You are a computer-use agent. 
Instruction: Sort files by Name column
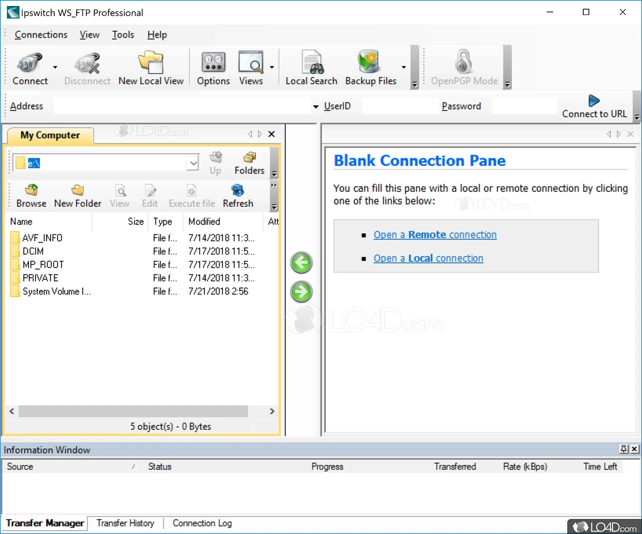[49, 221]
